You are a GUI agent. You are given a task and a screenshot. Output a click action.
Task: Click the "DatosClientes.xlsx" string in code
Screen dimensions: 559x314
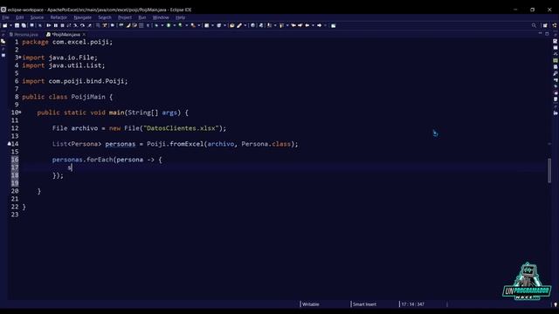click(181, 128)
